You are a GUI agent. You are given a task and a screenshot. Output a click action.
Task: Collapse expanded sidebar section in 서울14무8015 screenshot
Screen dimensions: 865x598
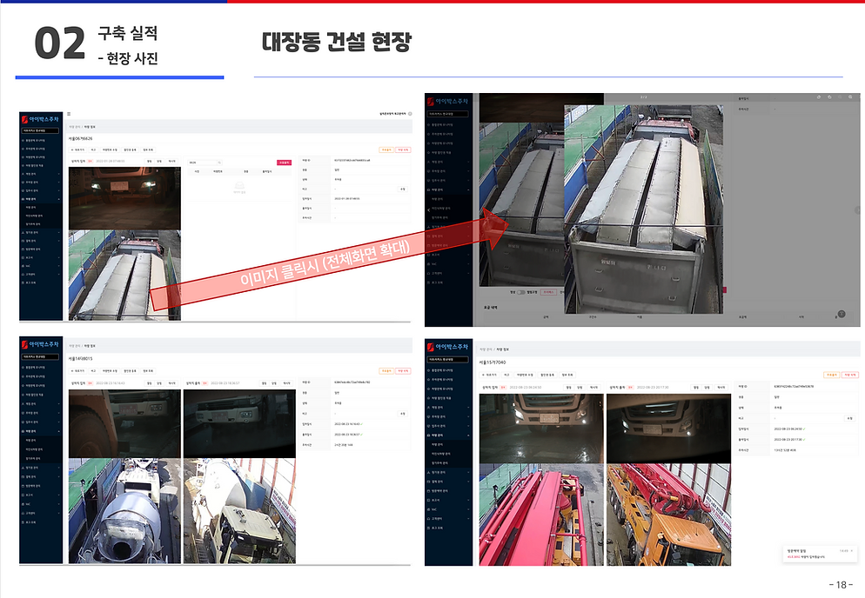tap(58, 431)
